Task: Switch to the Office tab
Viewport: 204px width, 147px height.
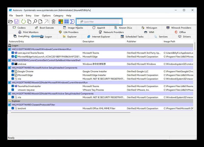Action: point(180,32)
